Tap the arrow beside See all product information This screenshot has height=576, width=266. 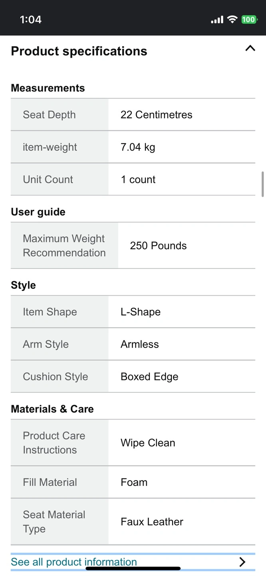pyautogui.click(x=242, y=562)
